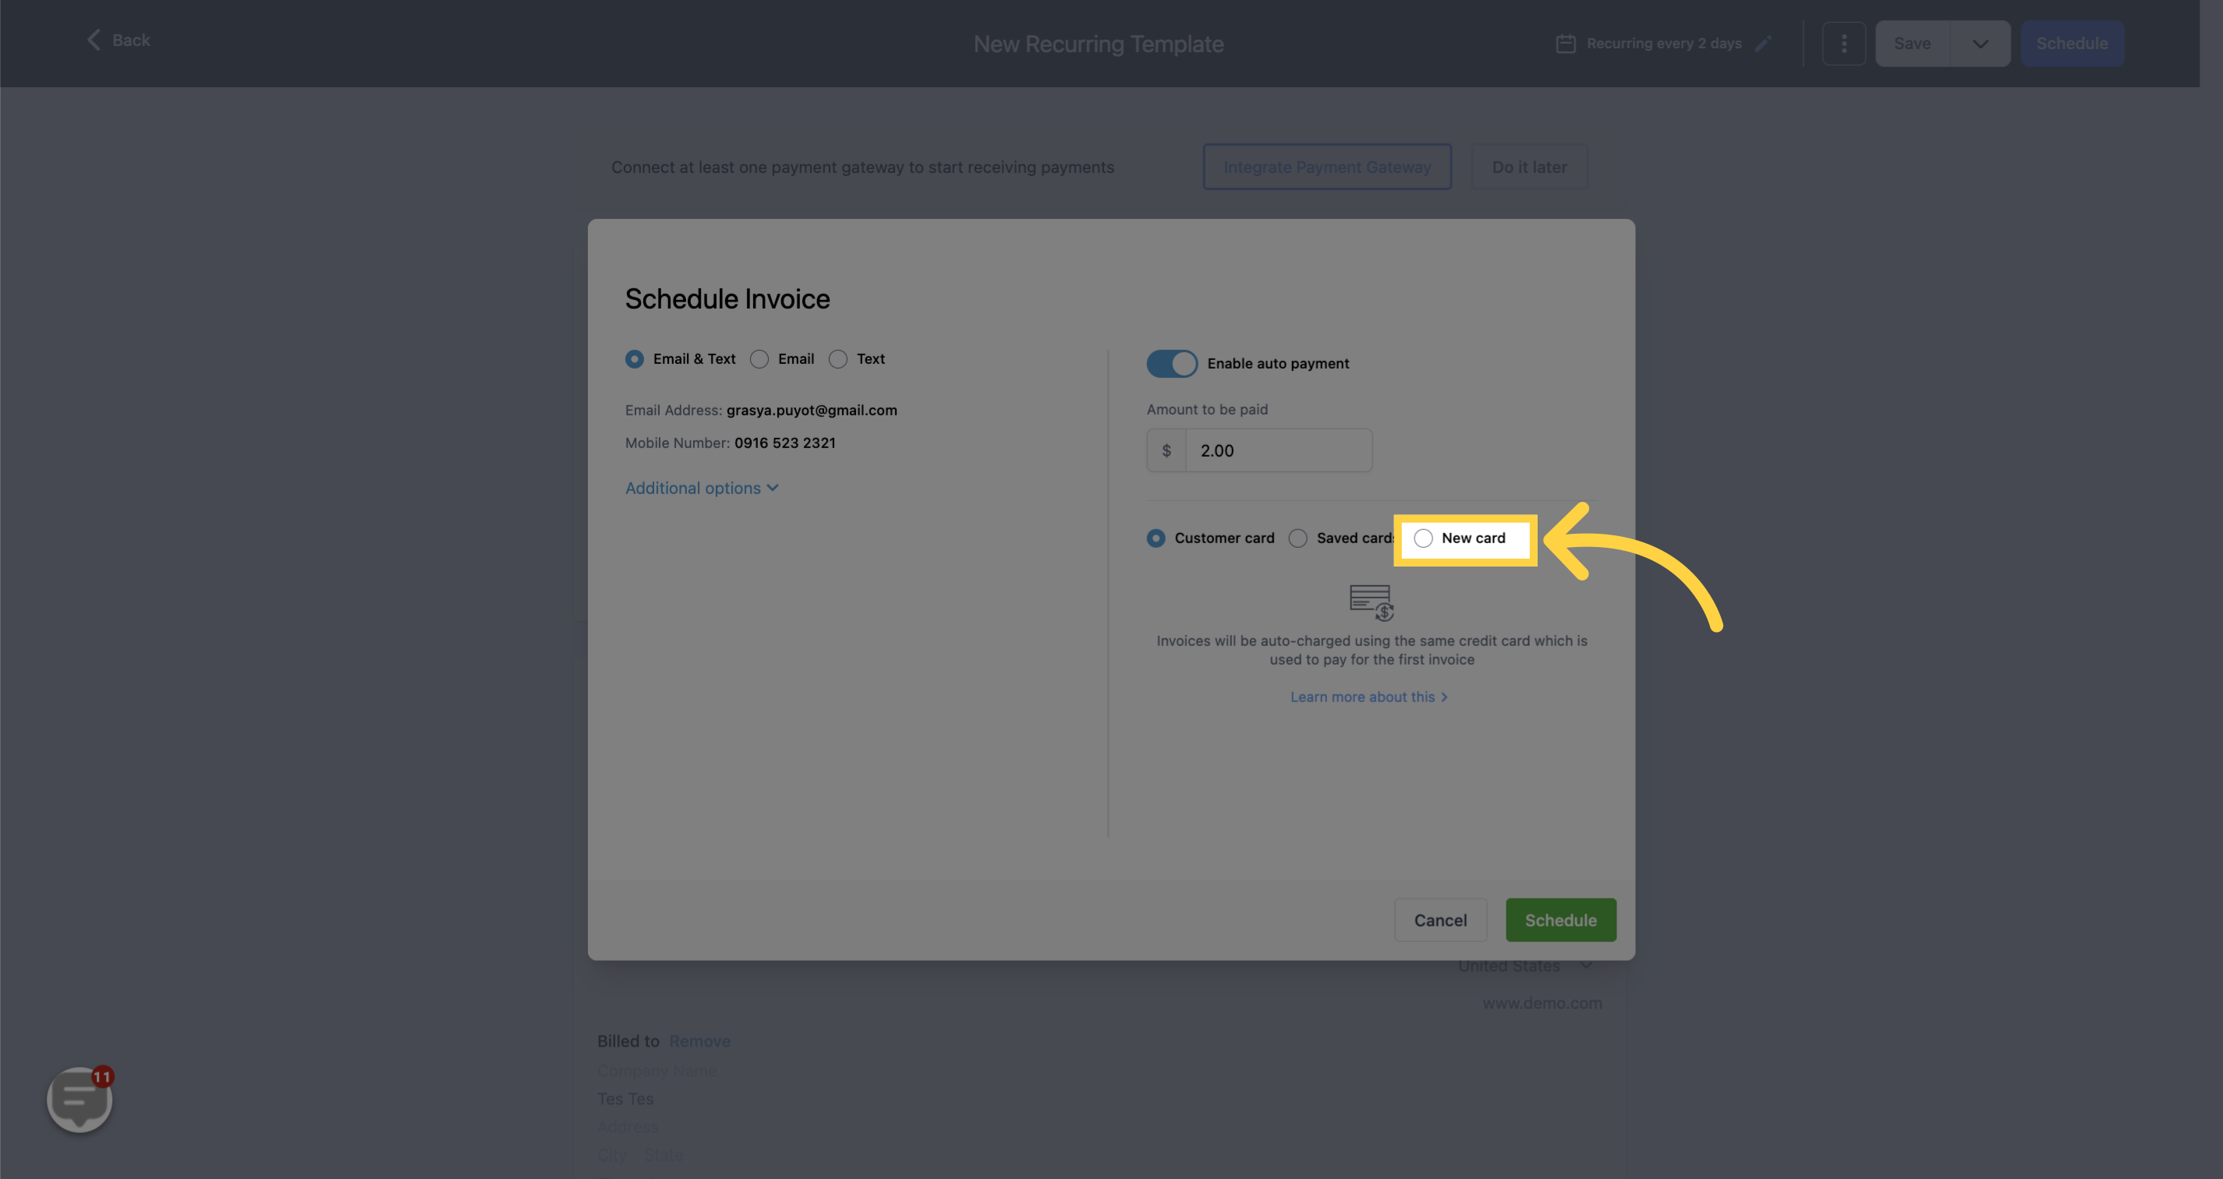Click www.demo.com text
2223x1179 pixels.
[1542, 1003]
